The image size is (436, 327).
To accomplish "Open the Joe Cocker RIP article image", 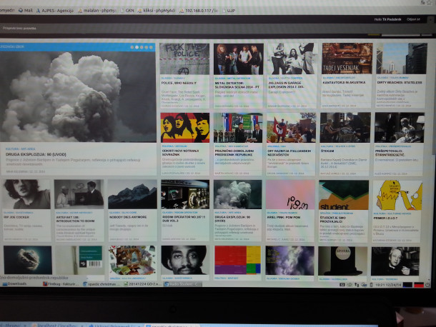I will [x=26, y=194].
